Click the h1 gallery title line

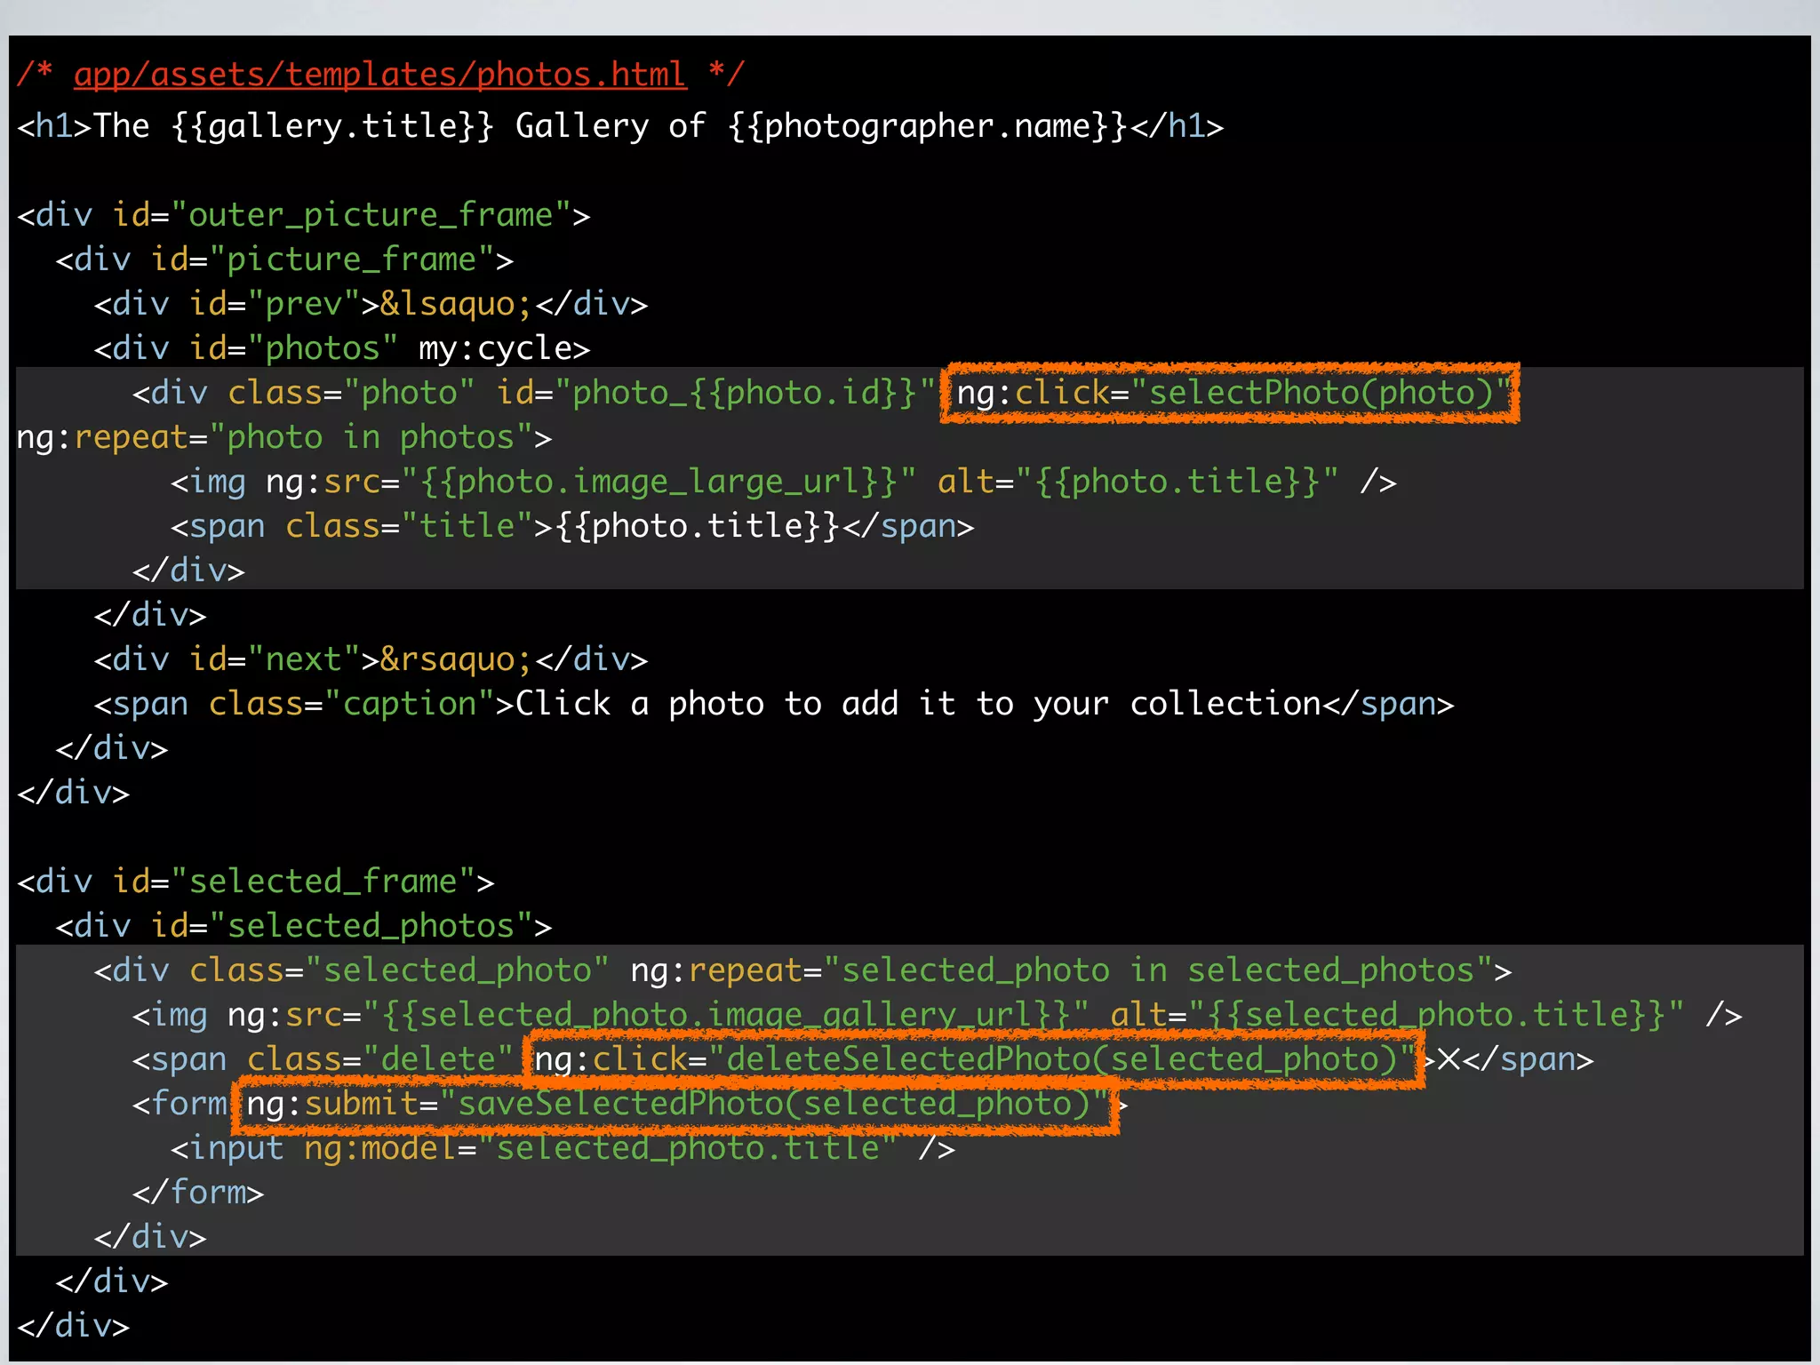(x=619, y=126)
